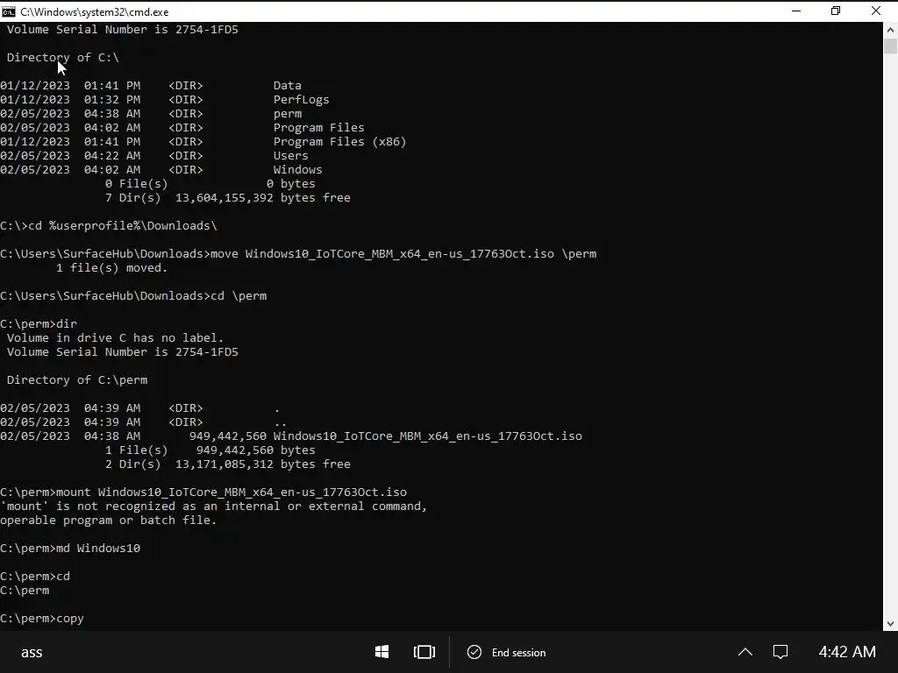Click the 'PerfLogs' directory entry

302,100
